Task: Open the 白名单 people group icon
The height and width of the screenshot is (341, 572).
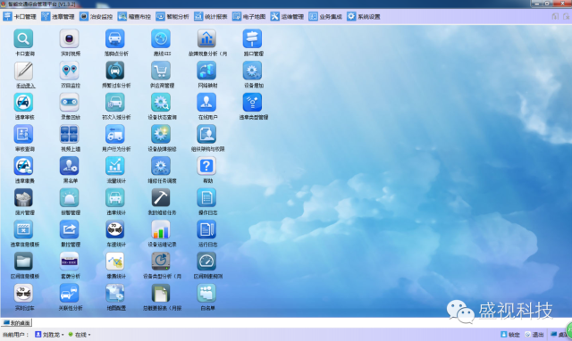Action: [206, 294]
